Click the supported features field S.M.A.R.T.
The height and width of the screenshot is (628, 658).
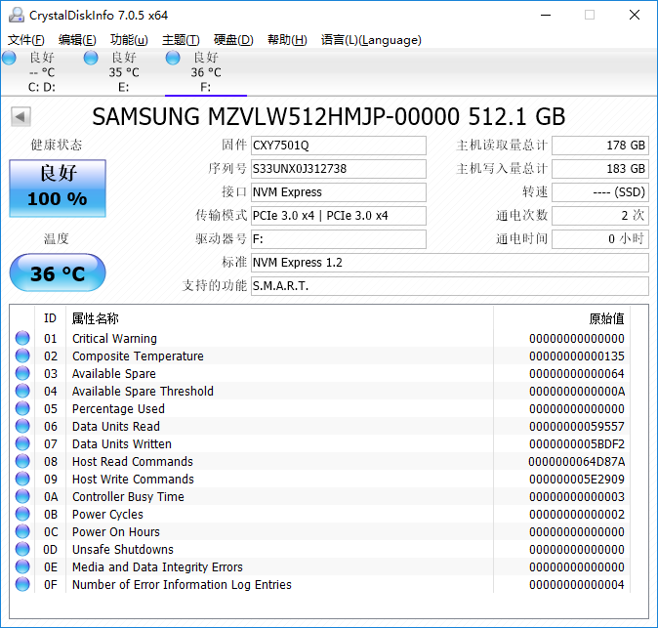[450, 286]
